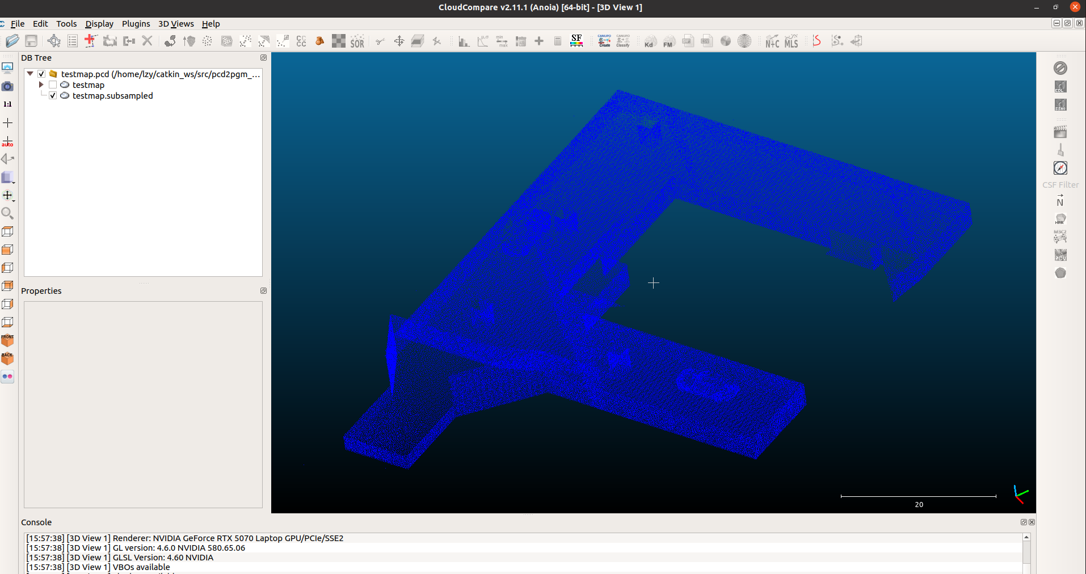Screen dimensions: 1086x574
Task: Click the Merge clouds icon
Action: click(x=129, y=41)
